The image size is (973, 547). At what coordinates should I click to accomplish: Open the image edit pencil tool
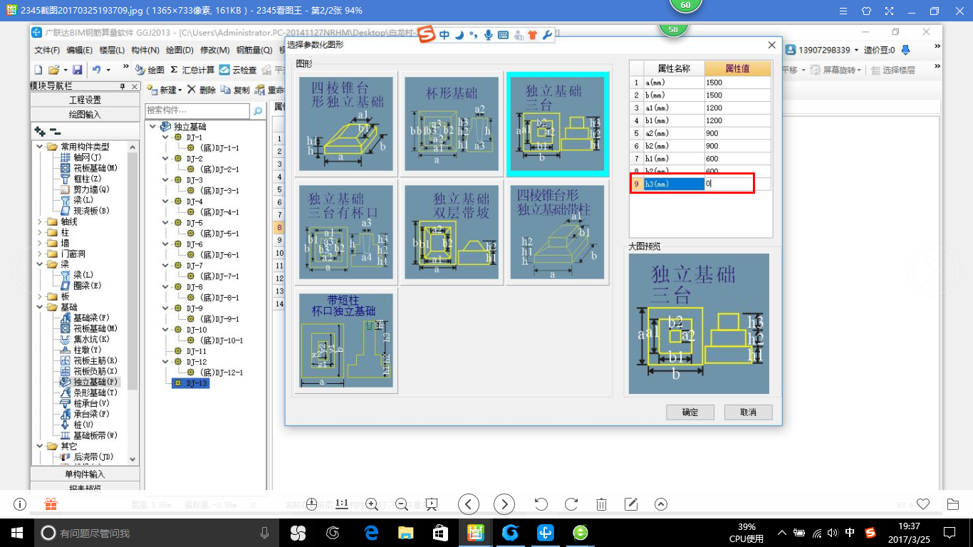click(631, 504)
